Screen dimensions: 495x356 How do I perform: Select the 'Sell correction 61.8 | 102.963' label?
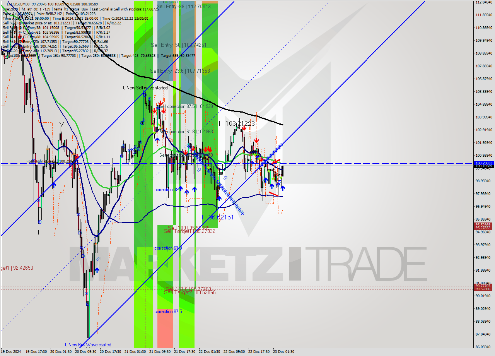(186, 132)
